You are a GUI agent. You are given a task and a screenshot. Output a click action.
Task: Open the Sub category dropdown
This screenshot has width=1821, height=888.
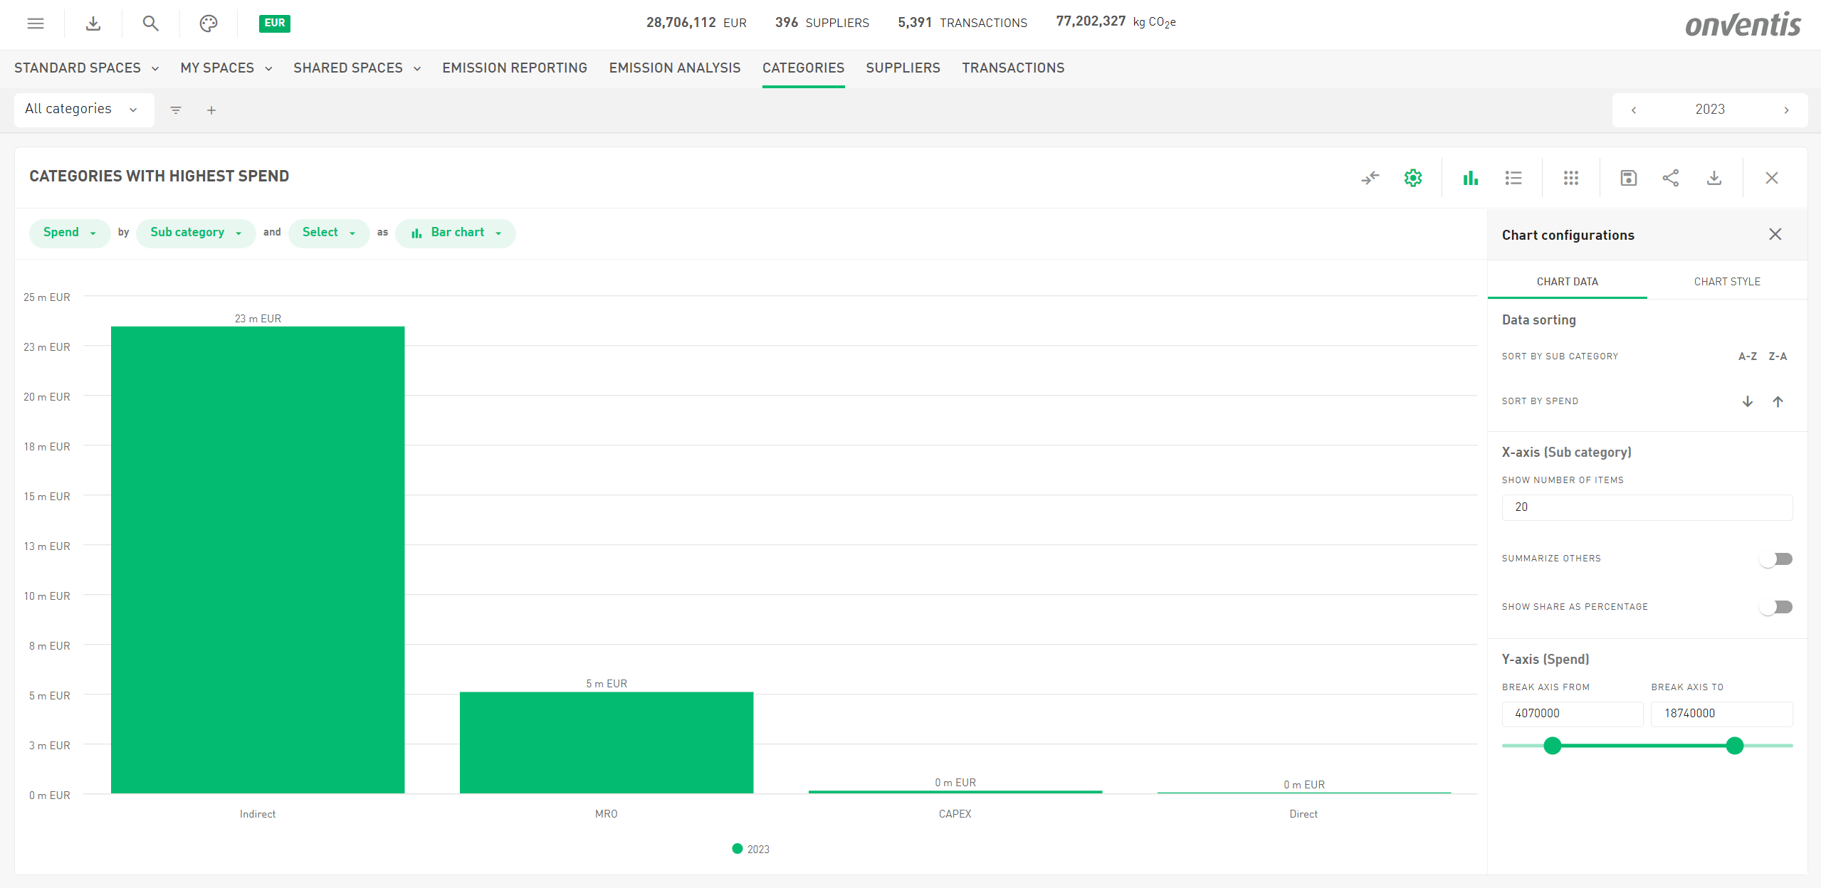click(x=195, y=233)
